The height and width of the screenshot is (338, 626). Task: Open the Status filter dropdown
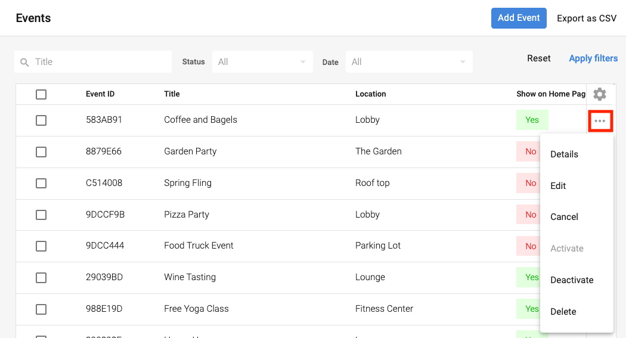[262, 62]
